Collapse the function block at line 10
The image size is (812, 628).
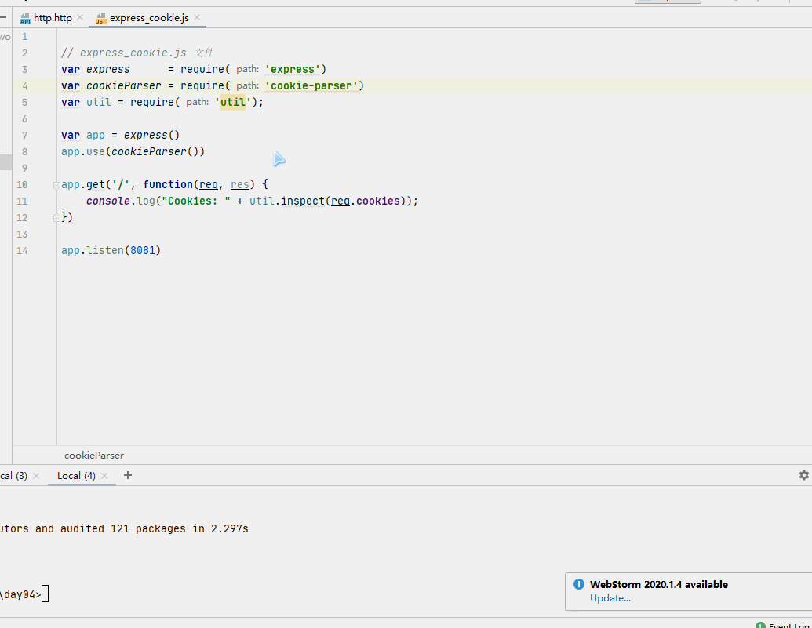pos(56,185)
